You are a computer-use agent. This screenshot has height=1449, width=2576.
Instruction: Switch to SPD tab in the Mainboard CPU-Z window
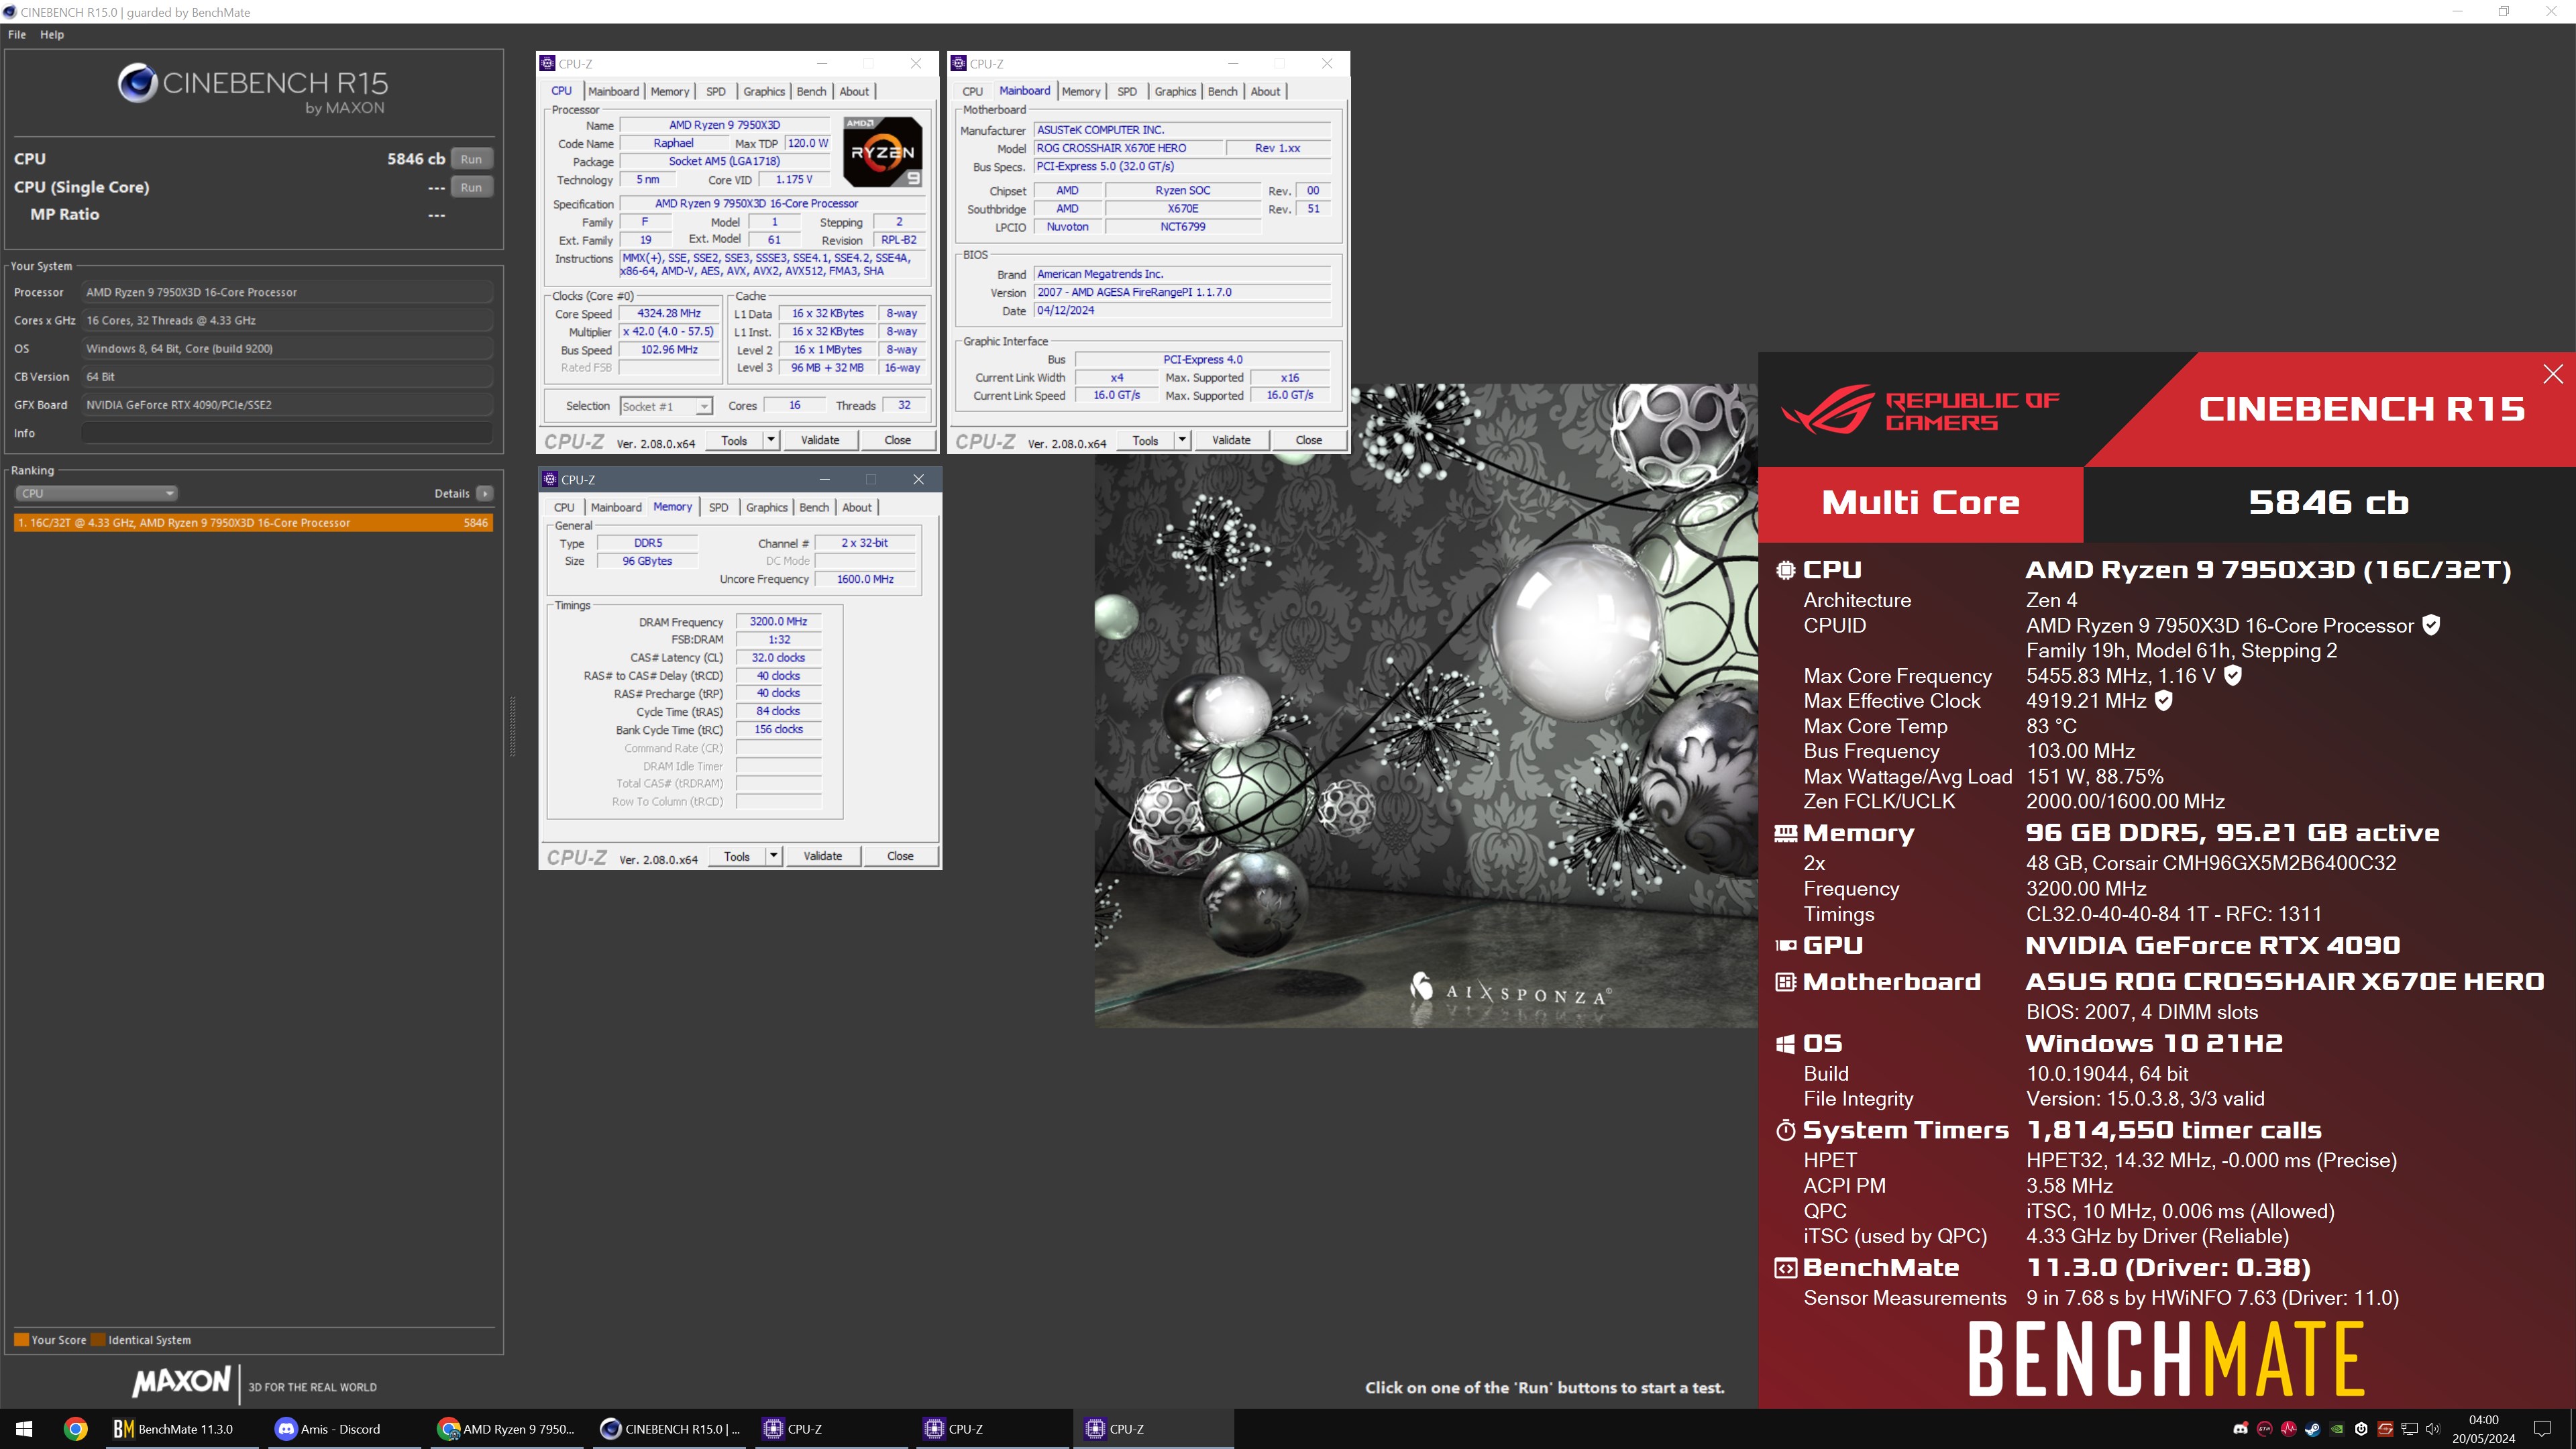click(1127, 91)
